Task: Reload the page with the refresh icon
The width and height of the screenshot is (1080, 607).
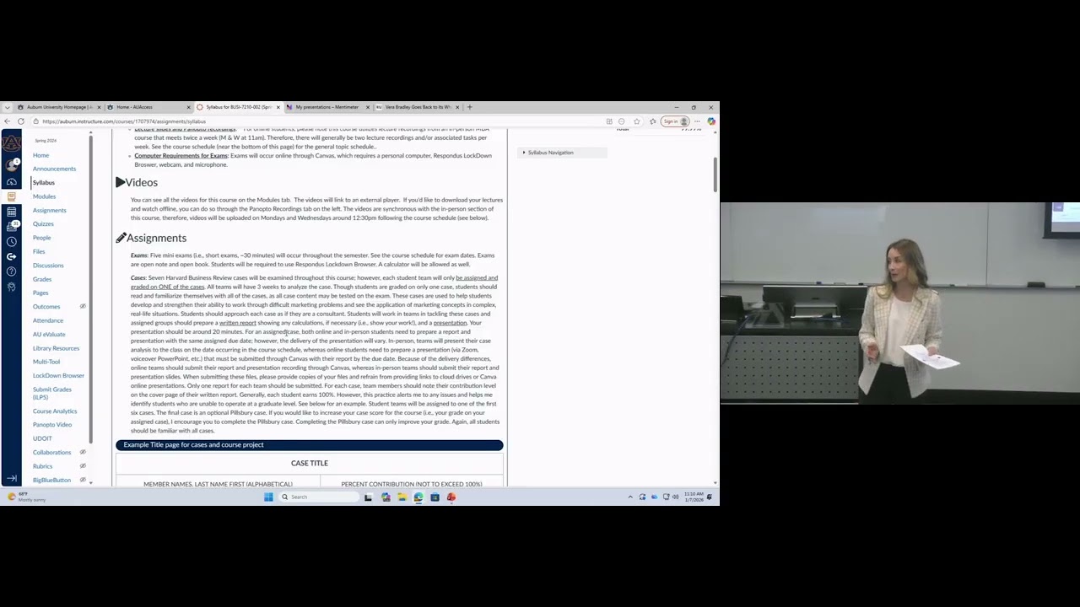Action: [21, 121]
